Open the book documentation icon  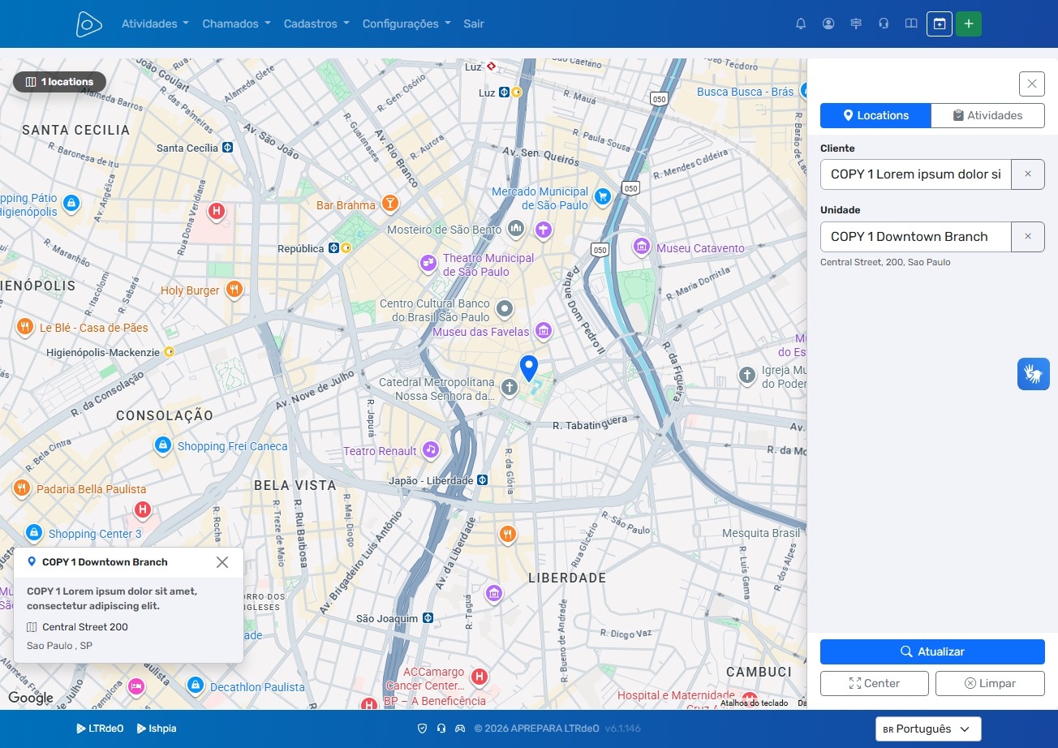[911, 24]
